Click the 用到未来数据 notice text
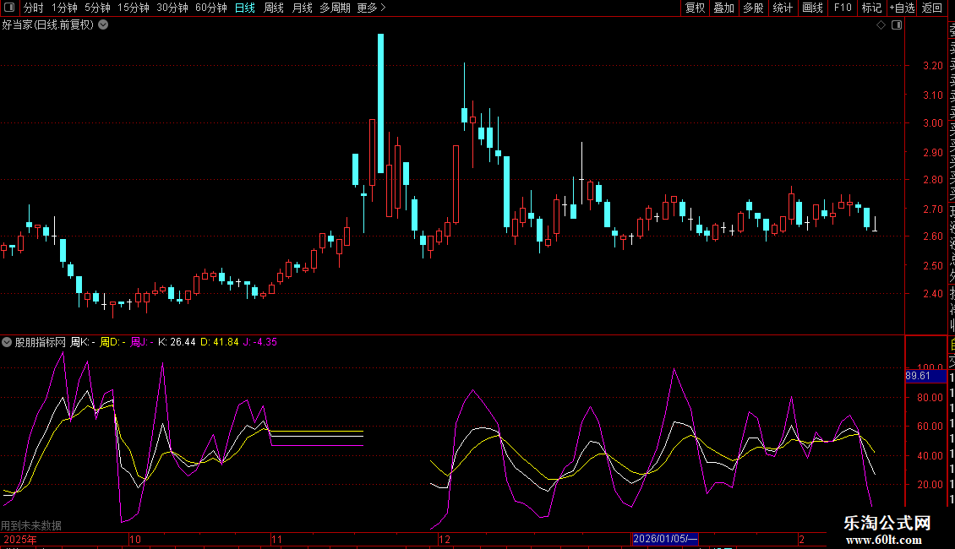 click(x=31, y=525)
